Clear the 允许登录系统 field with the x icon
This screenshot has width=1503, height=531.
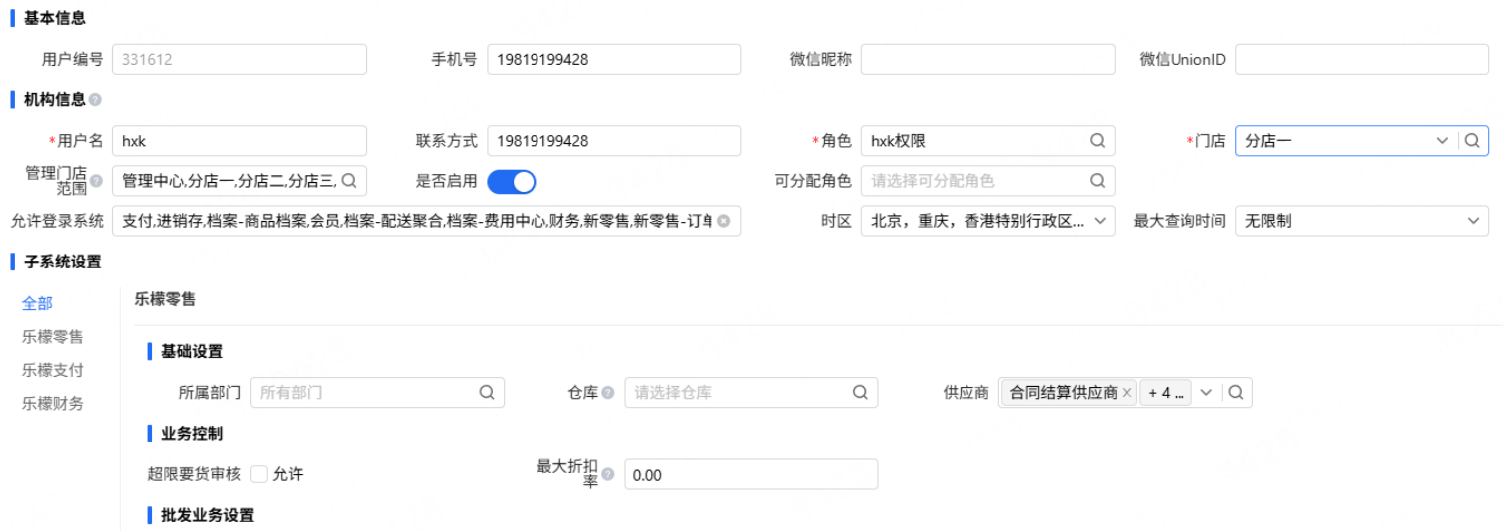tap(724, 221)
